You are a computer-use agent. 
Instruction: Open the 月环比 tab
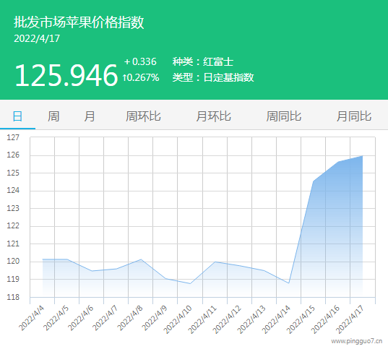pyautogui.click(x=214, y=116)
